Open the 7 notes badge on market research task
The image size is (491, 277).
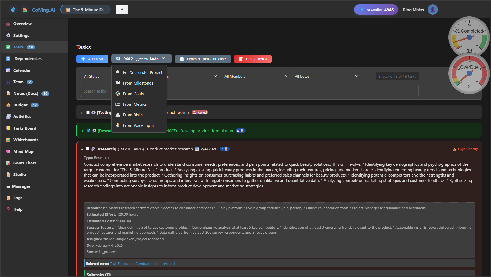coord(224,149)
